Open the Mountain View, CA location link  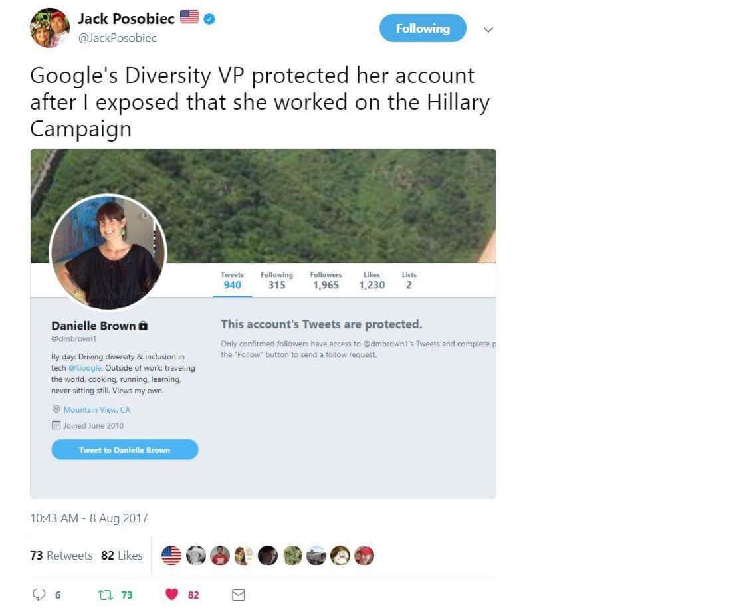(96, 410)
